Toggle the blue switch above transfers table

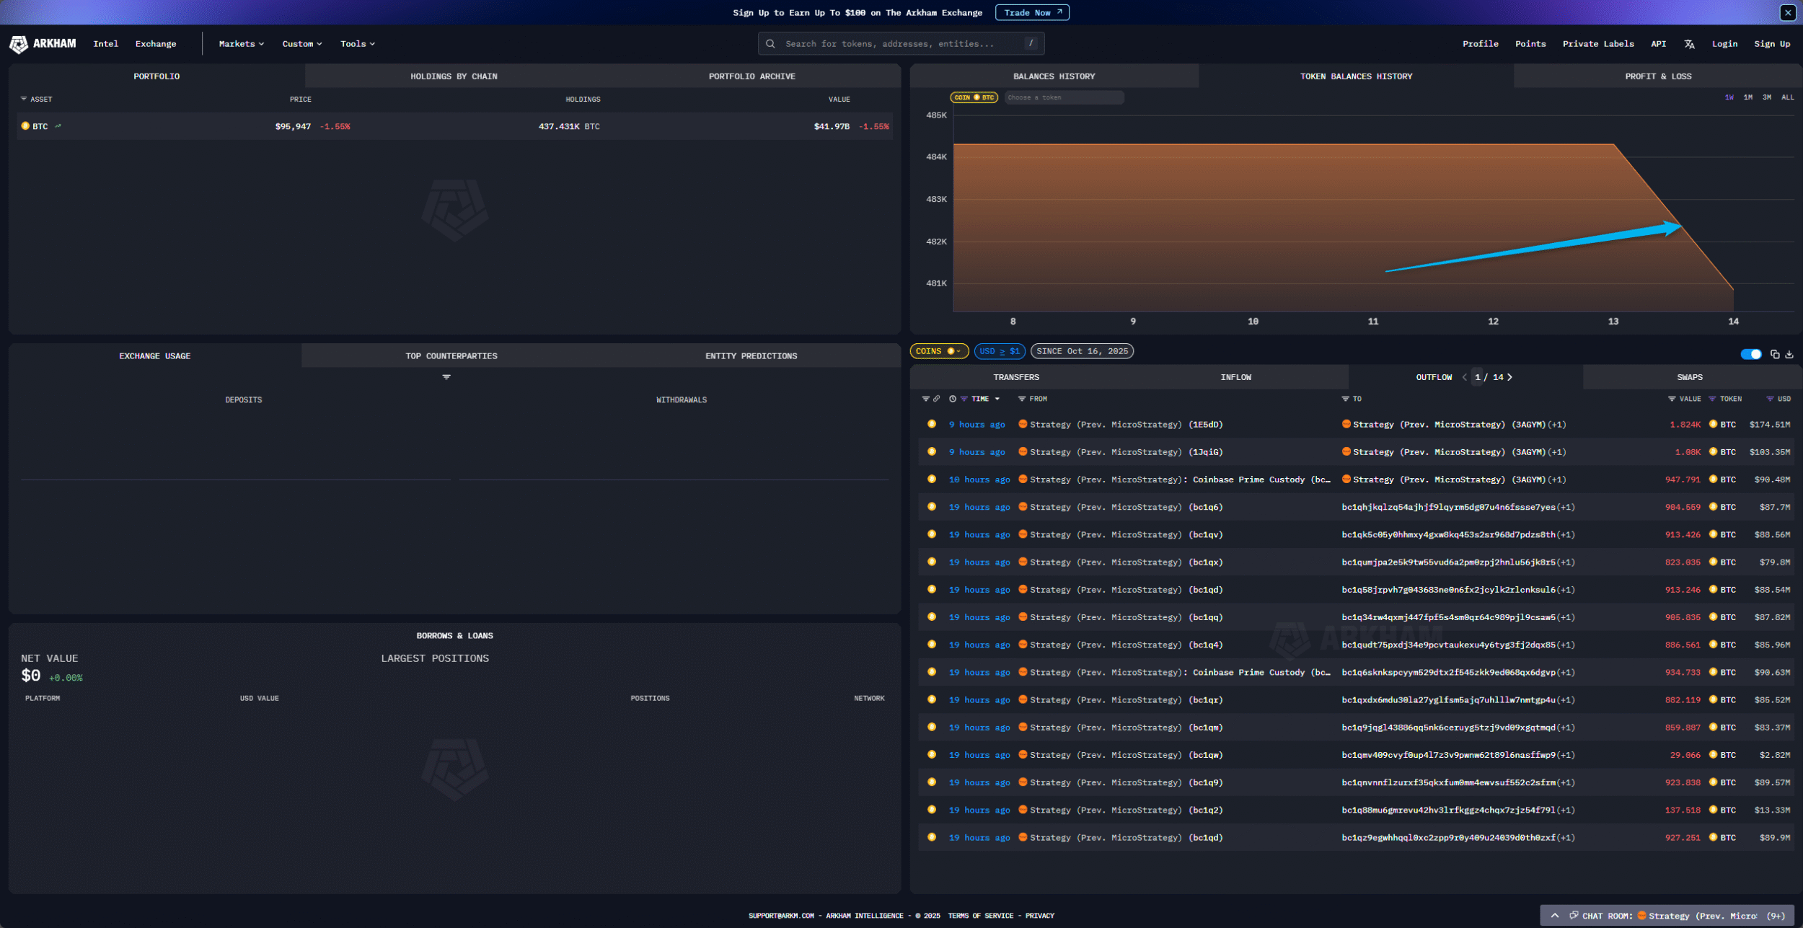click(x=1750, y=354)
